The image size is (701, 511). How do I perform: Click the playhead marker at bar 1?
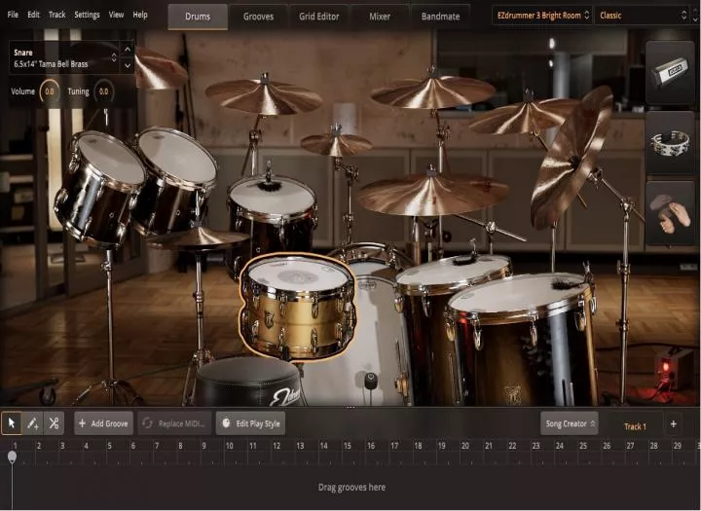(12, 456)
